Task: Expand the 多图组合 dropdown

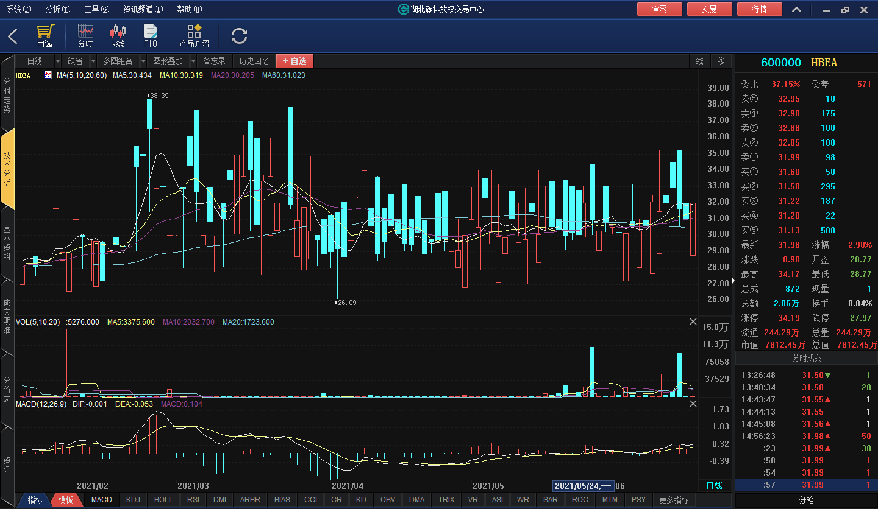Action: (143, 61)
